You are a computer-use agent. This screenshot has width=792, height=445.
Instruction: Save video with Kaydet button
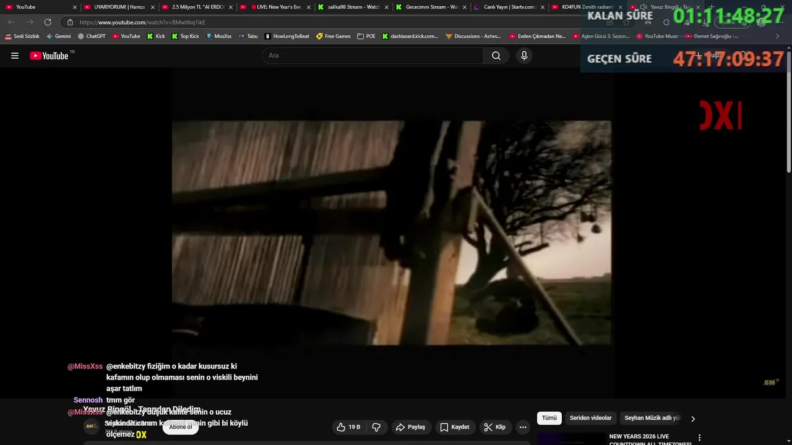[455, 427]
